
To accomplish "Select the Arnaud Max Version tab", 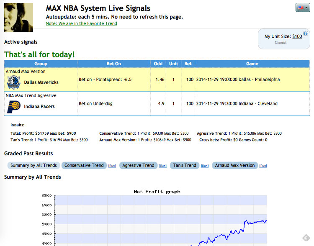I will click(x=235, y=165).
